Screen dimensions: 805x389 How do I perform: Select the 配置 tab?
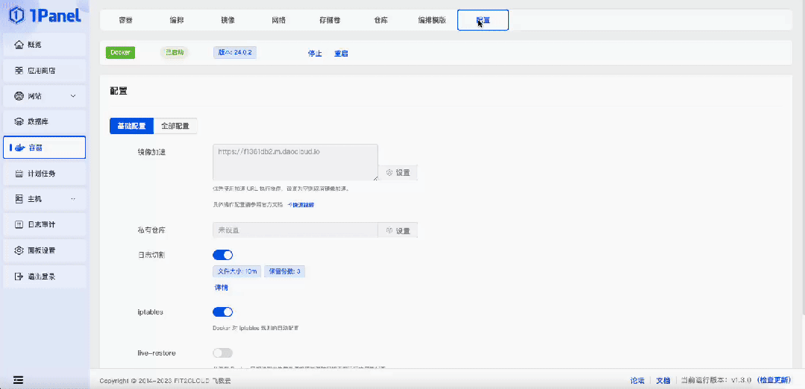(x=483, y=21)
